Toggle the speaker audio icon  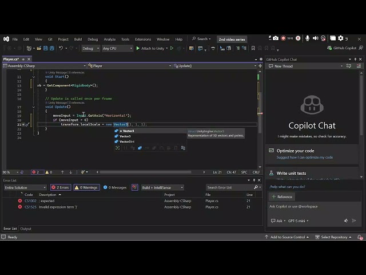[x=315, y=38]
